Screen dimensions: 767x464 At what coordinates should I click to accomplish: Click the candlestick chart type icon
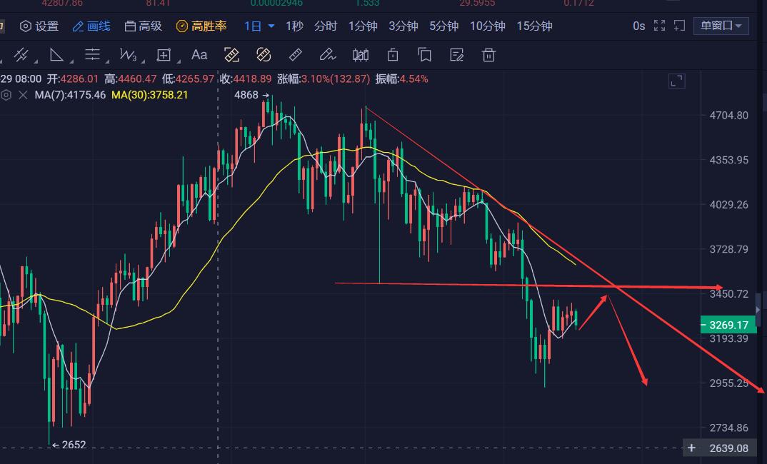(x=361, y=55)
